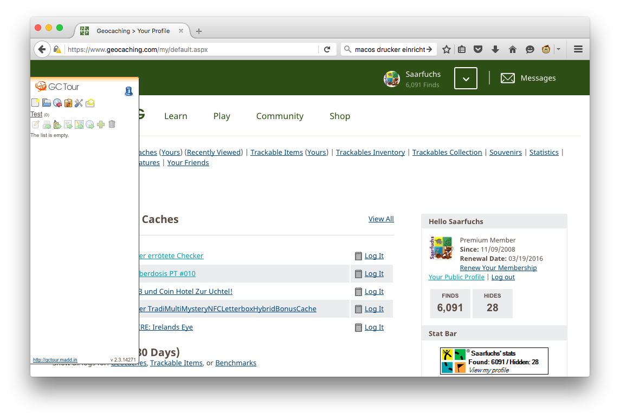This screenshot has width=620, height=420.
Task: Open the Recently Viewed link
Action: tap(214, 153)
